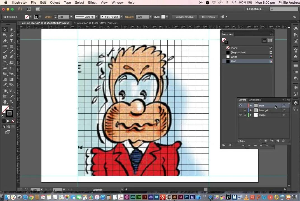Click the Document Setup button
Screen dimensions: 300x201
[184, 17]
